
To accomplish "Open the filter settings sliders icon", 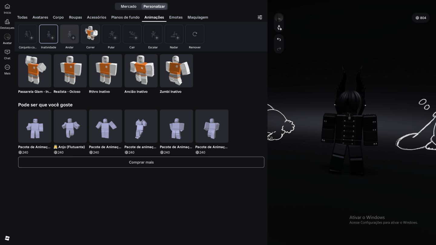I will point(260,17).
